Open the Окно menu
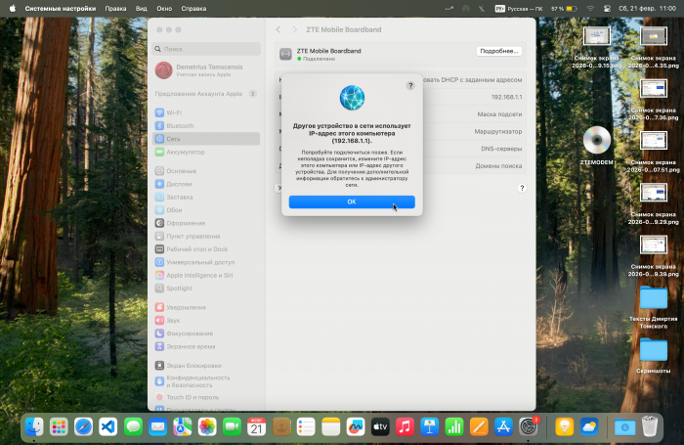This screenshot has width=684, height=445. [164, 8]
